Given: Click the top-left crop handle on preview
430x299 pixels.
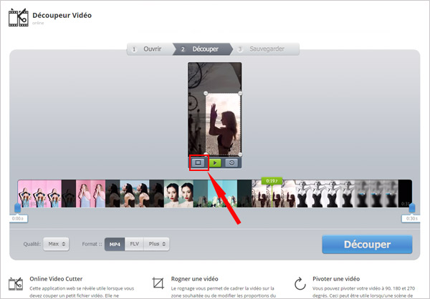Looking at the screenshot, I should (x=206, y=93).
